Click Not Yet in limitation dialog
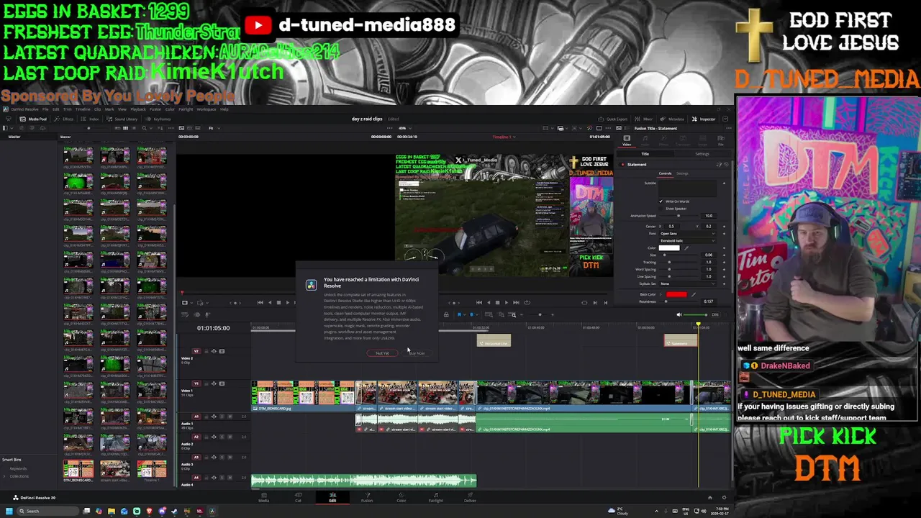The width and height of the screenshot is (921, 518). pyautogui.click(x=382, y=353)
